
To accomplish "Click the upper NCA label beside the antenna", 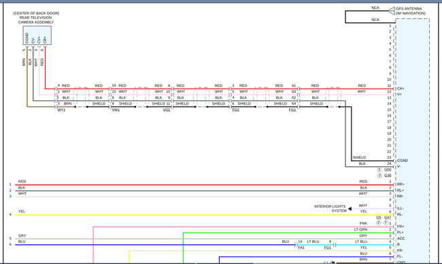I will (375, 8).
